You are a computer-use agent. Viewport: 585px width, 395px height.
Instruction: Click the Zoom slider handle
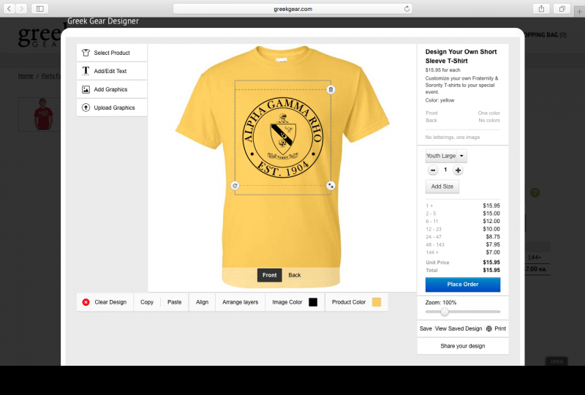coord(445,312)
